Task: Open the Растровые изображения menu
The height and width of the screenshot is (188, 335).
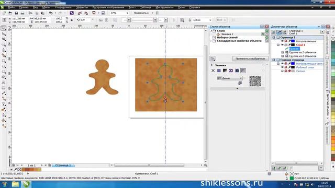Action: coord(108,7)
